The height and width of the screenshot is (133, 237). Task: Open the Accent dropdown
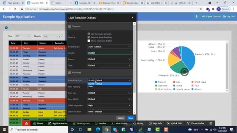[x=109, y=59]
